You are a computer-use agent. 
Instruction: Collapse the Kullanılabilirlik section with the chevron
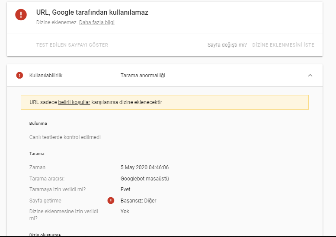pos(310,76)
